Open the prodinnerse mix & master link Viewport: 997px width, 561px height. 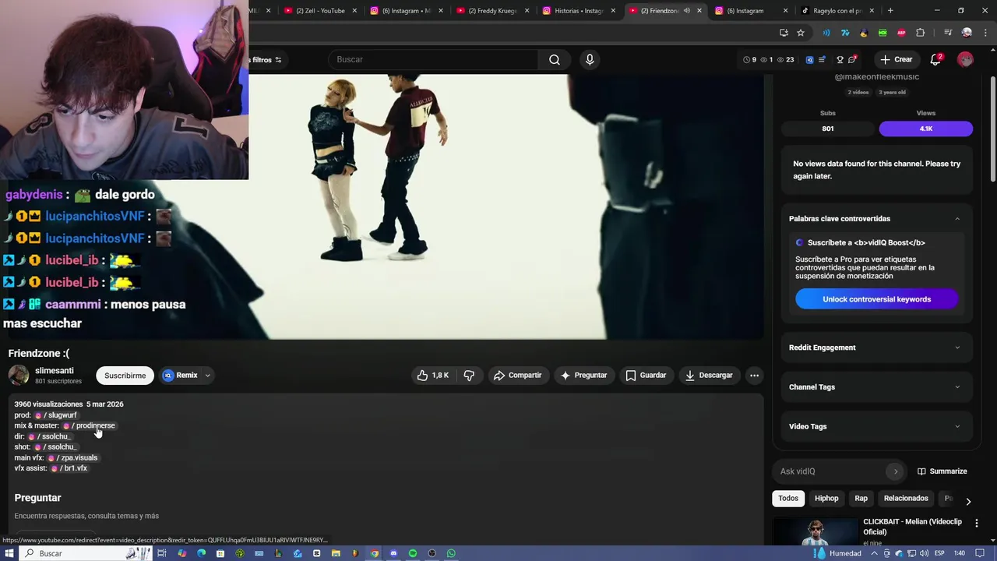click(x=89, y=425)
